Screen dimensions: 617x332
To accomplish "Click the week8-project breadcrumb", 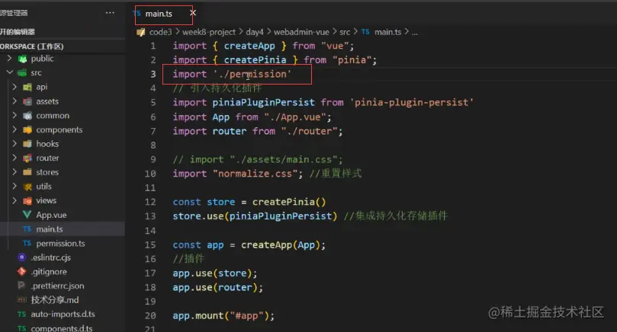I will pos(208,32).
